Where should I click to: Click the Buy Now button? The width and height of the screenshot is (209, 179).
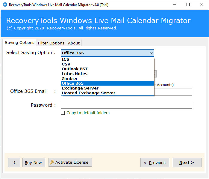pyautogui.click(x=34, y=162)
